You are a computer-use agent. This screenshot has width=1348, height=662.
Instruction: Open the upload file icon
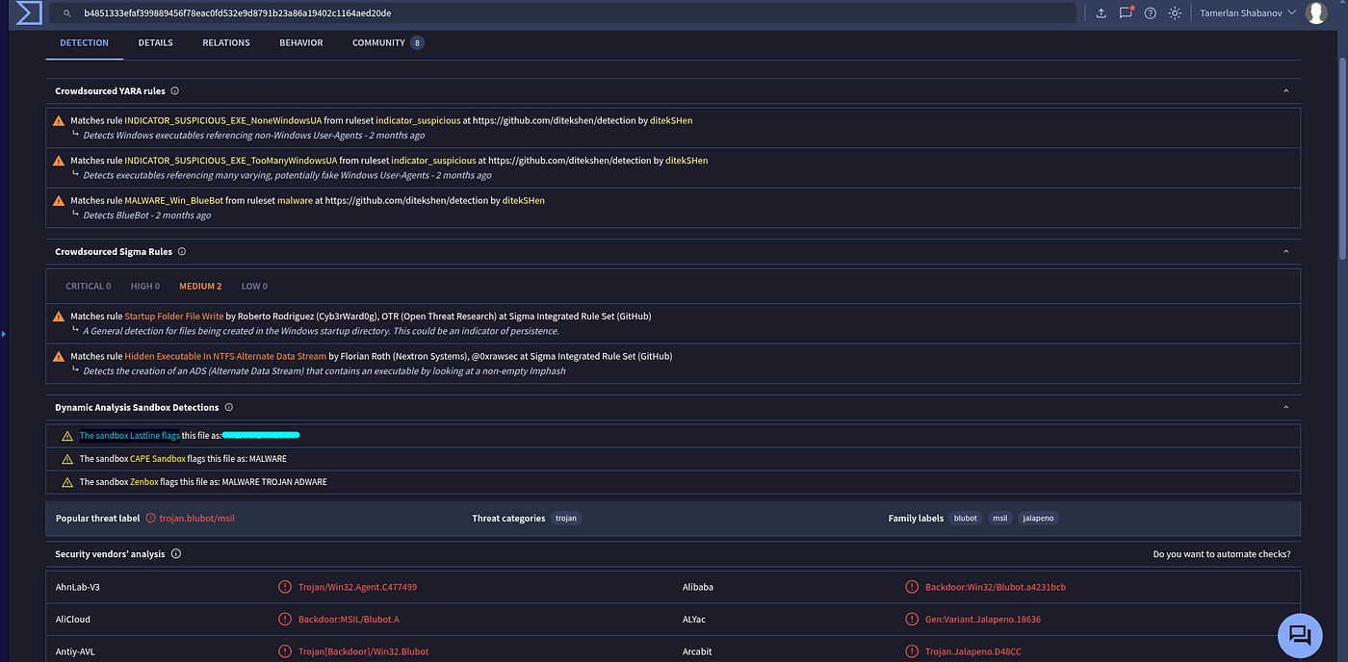pos(1101,13)
